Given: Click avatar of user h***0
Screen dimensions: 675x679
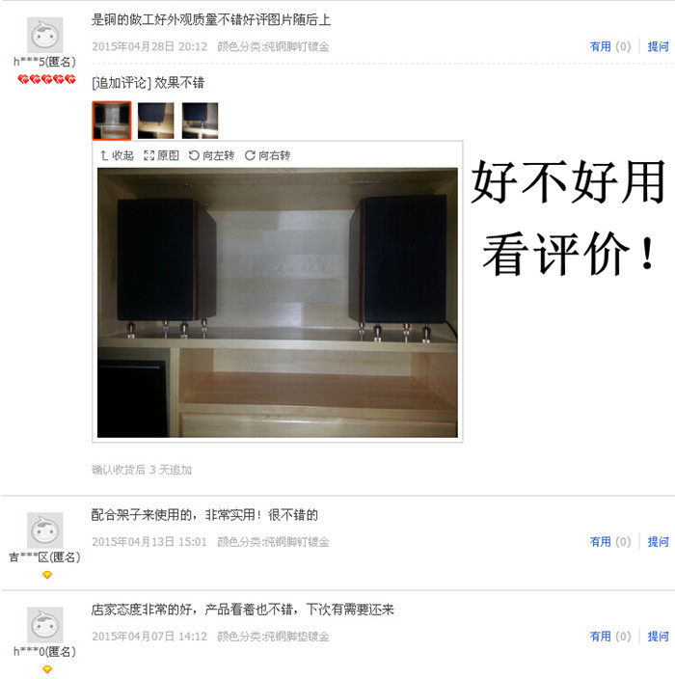Looking at the screenshot, I should click(x=45, y=625).
